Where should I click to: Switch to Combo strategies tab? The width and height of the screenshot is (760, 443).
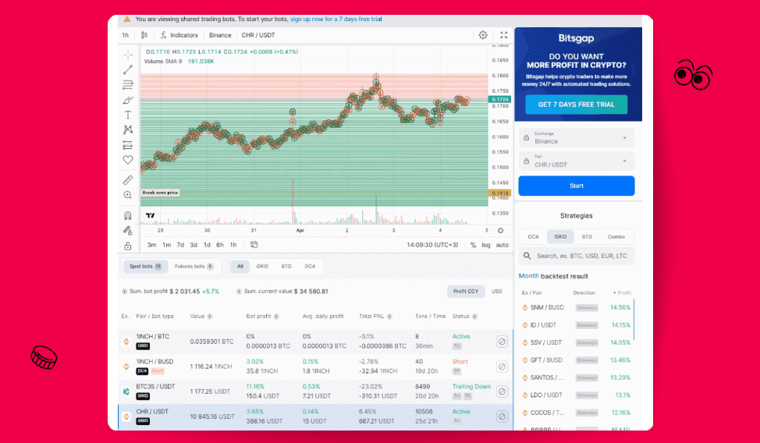click(616, 236)
